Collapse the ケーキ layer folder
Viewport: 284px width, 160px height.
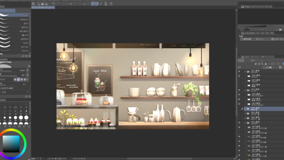(x=245, y=90)
